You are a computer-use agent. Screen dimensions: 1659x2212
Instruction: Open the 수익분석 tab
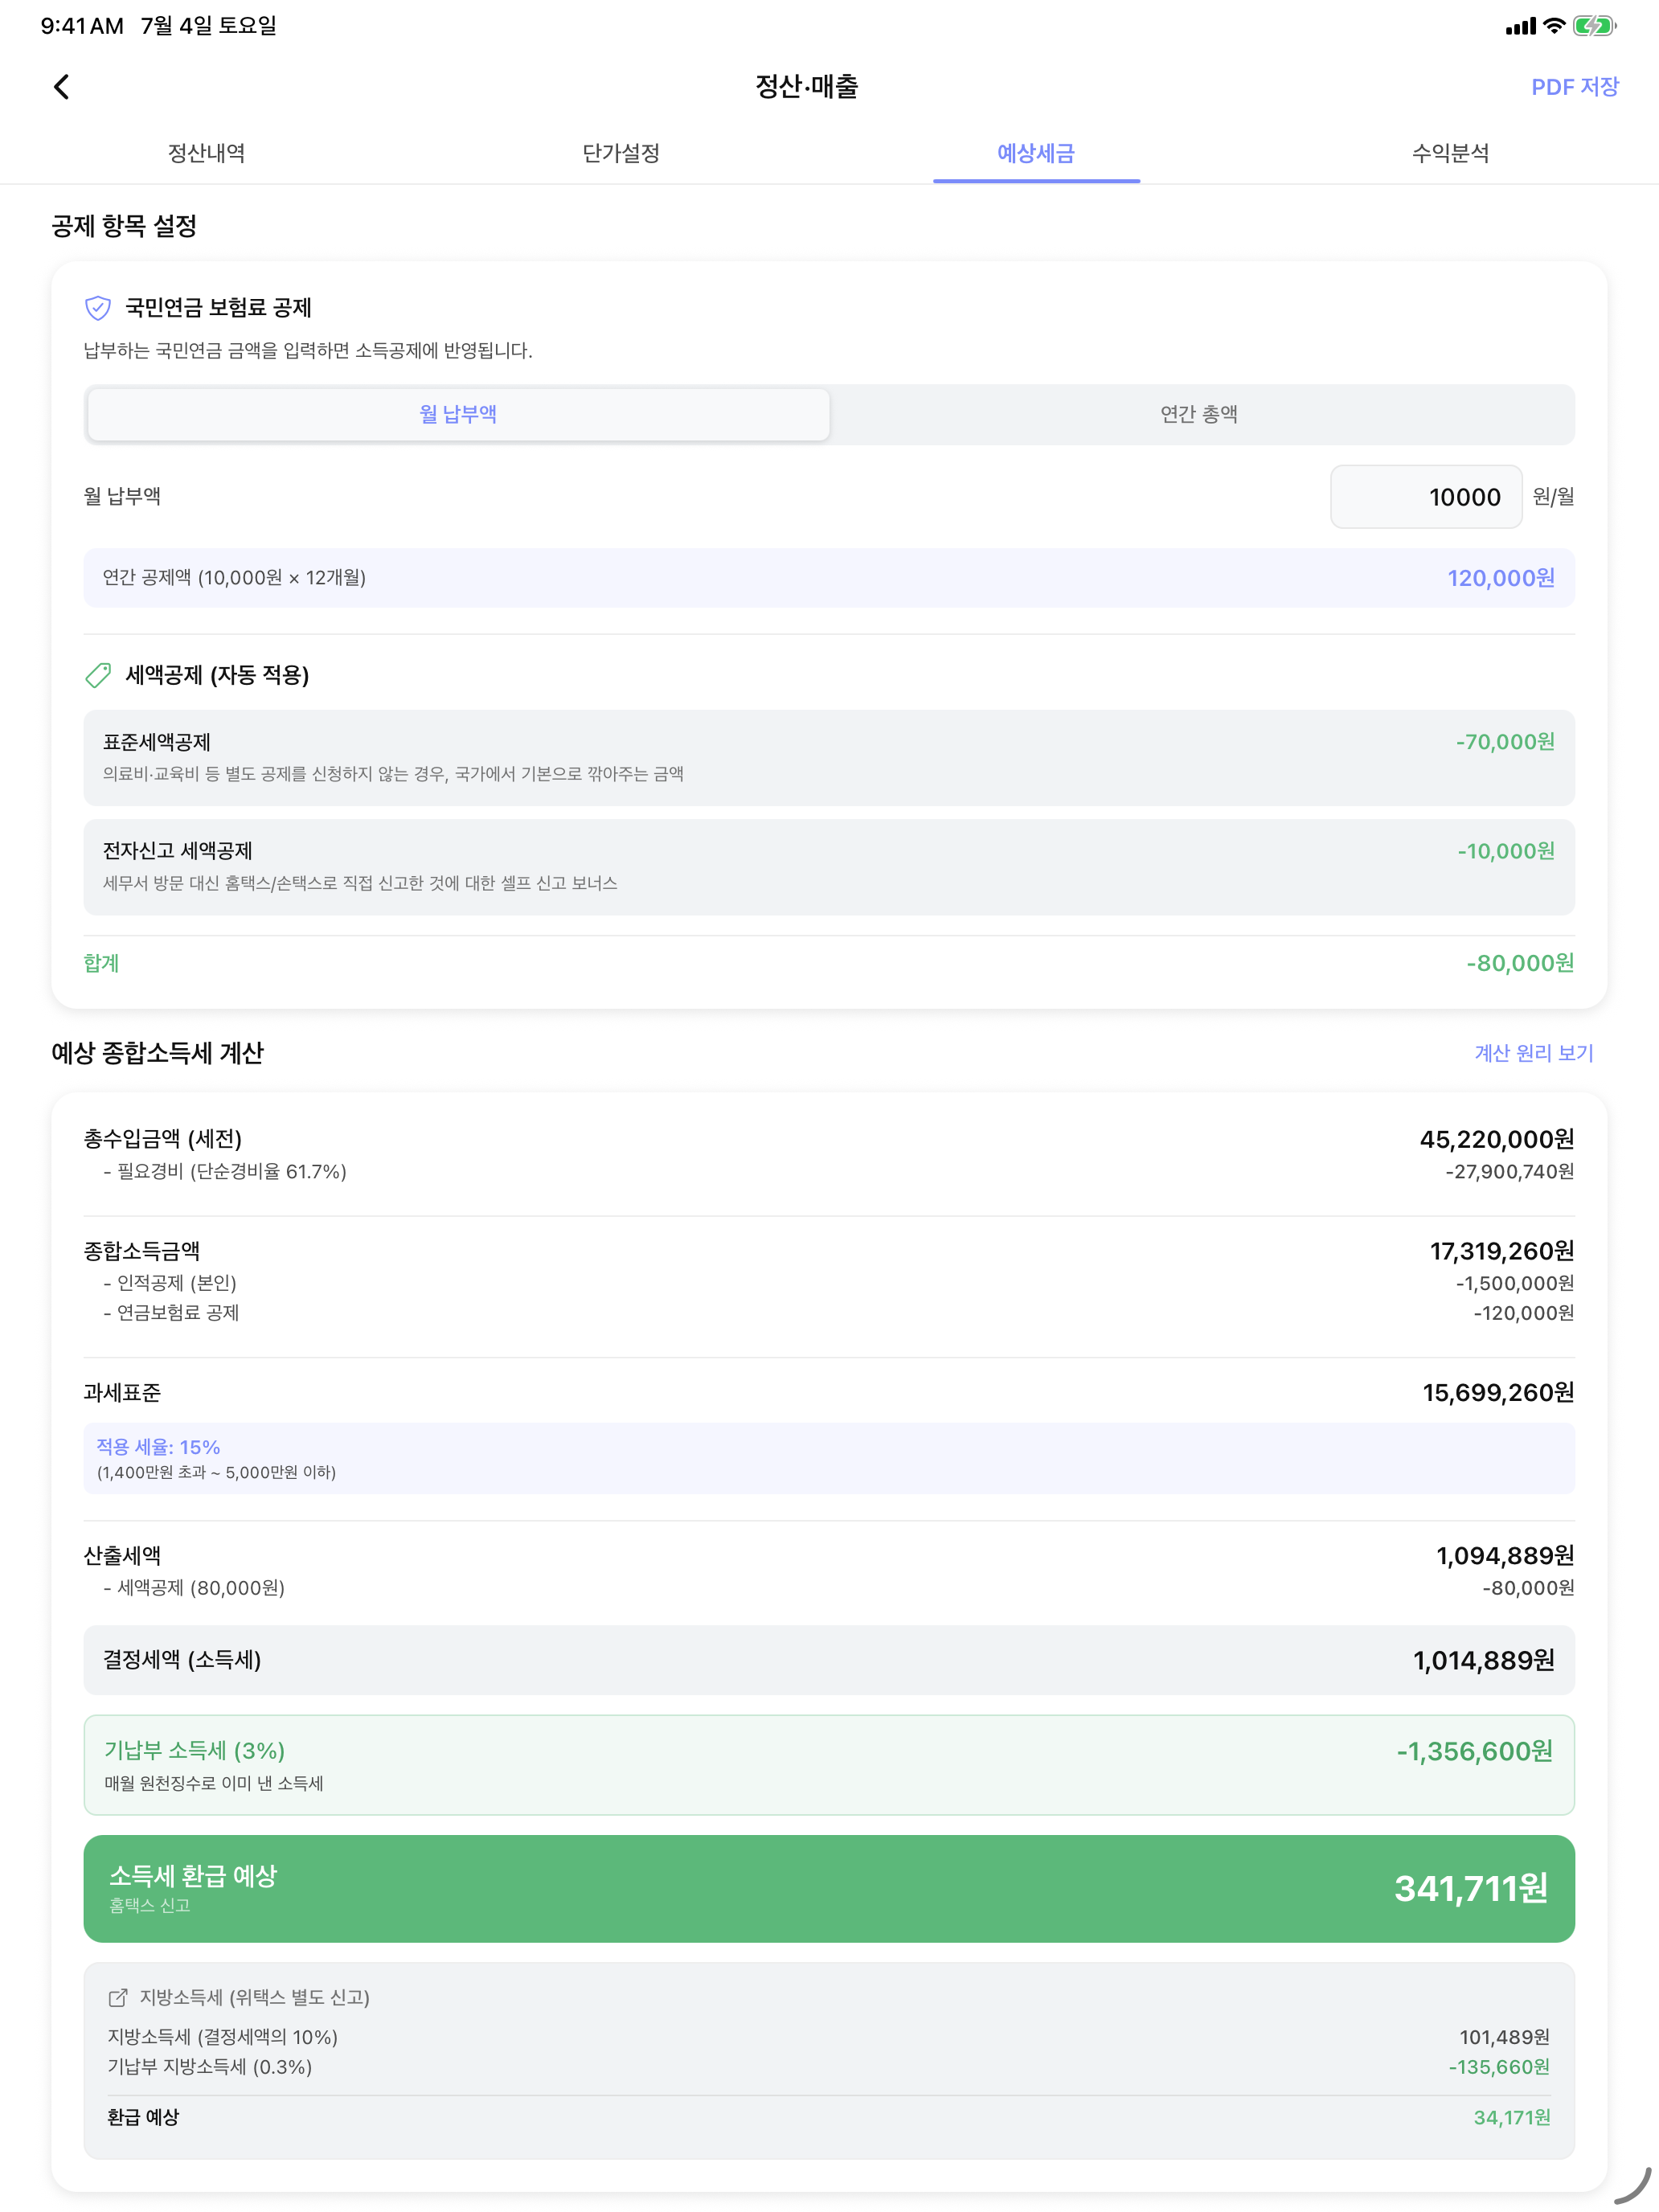pyautogui.click(x=1451, y=153)
